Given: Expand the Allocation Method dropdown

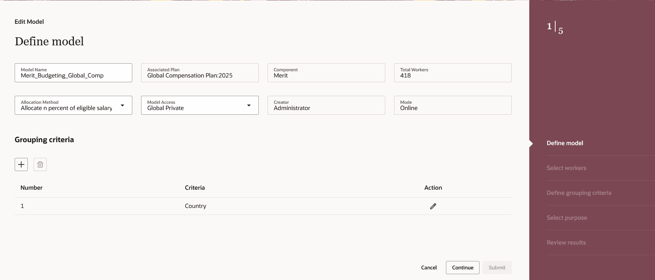Looking at the screenshot, I should tap(122, 105).
